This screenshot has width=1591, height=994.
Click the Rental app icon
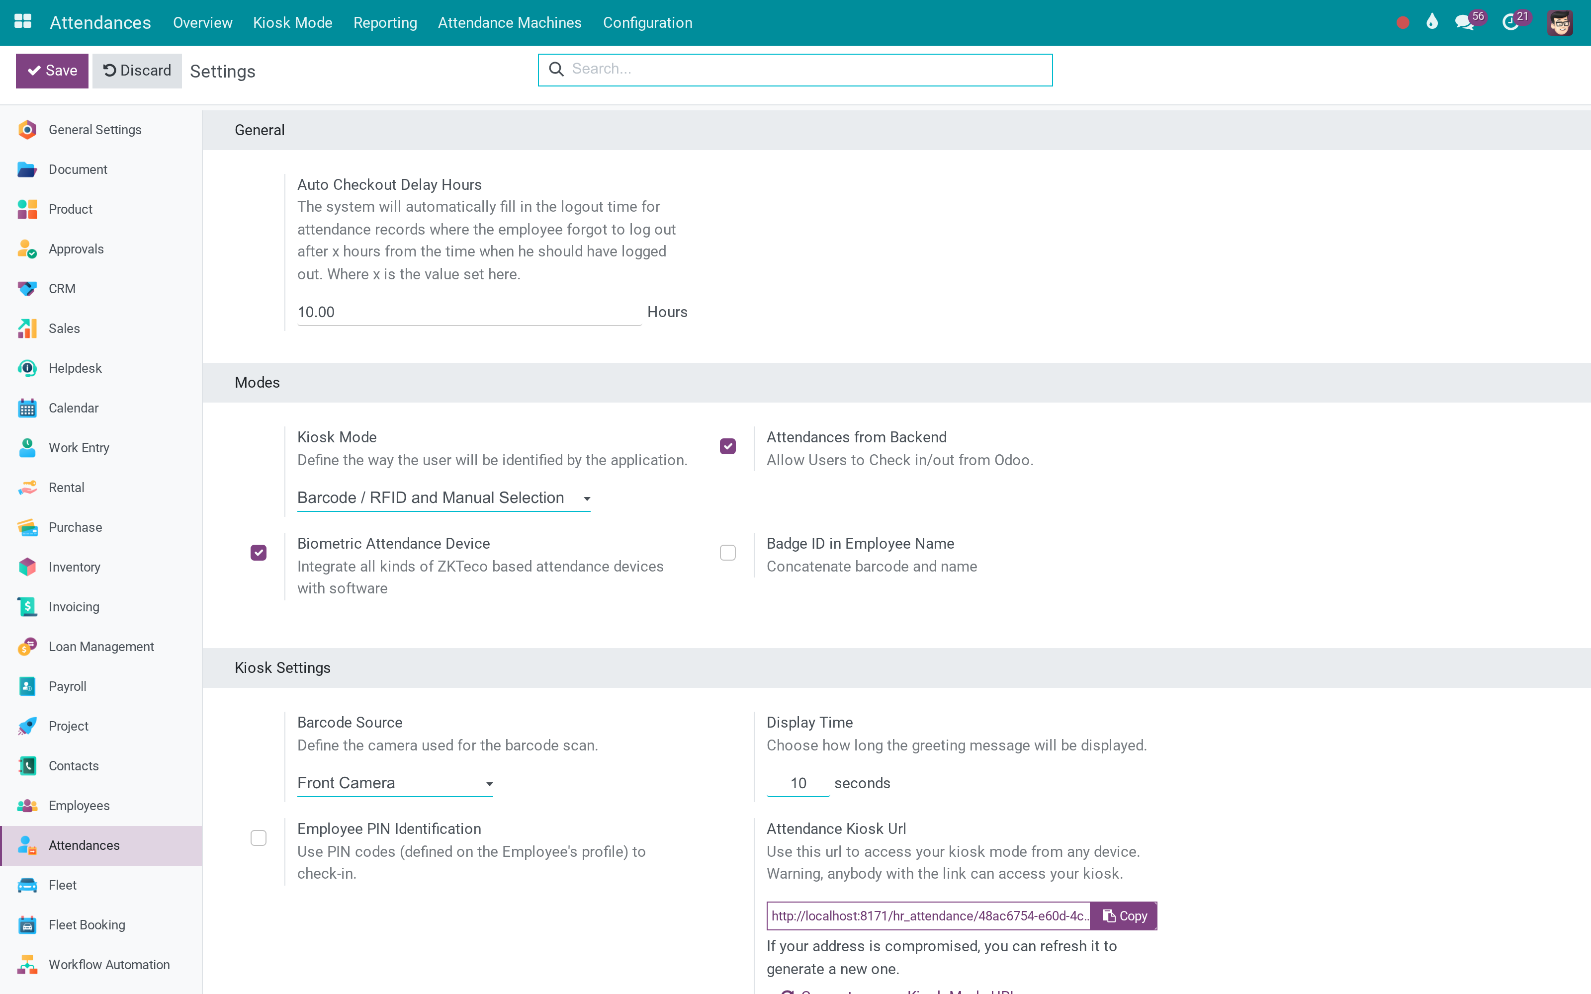pos(27,488)
